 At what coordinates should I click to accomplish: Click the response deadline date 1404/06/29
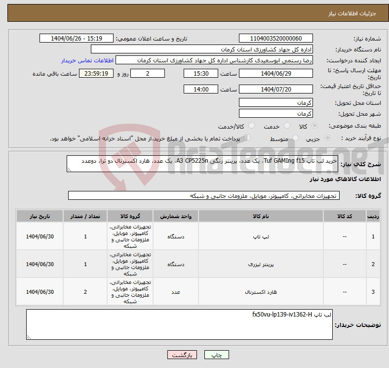275,74
